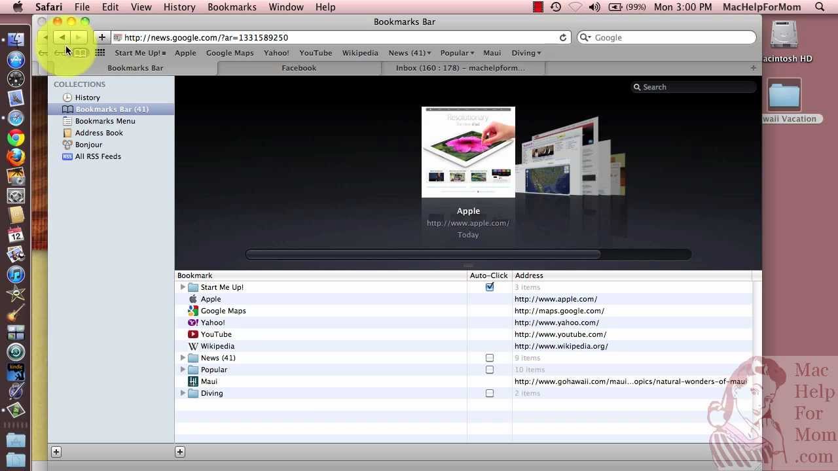Enable Auto-Click for Popular folder
838x471 pixels.
click(490, 370)
